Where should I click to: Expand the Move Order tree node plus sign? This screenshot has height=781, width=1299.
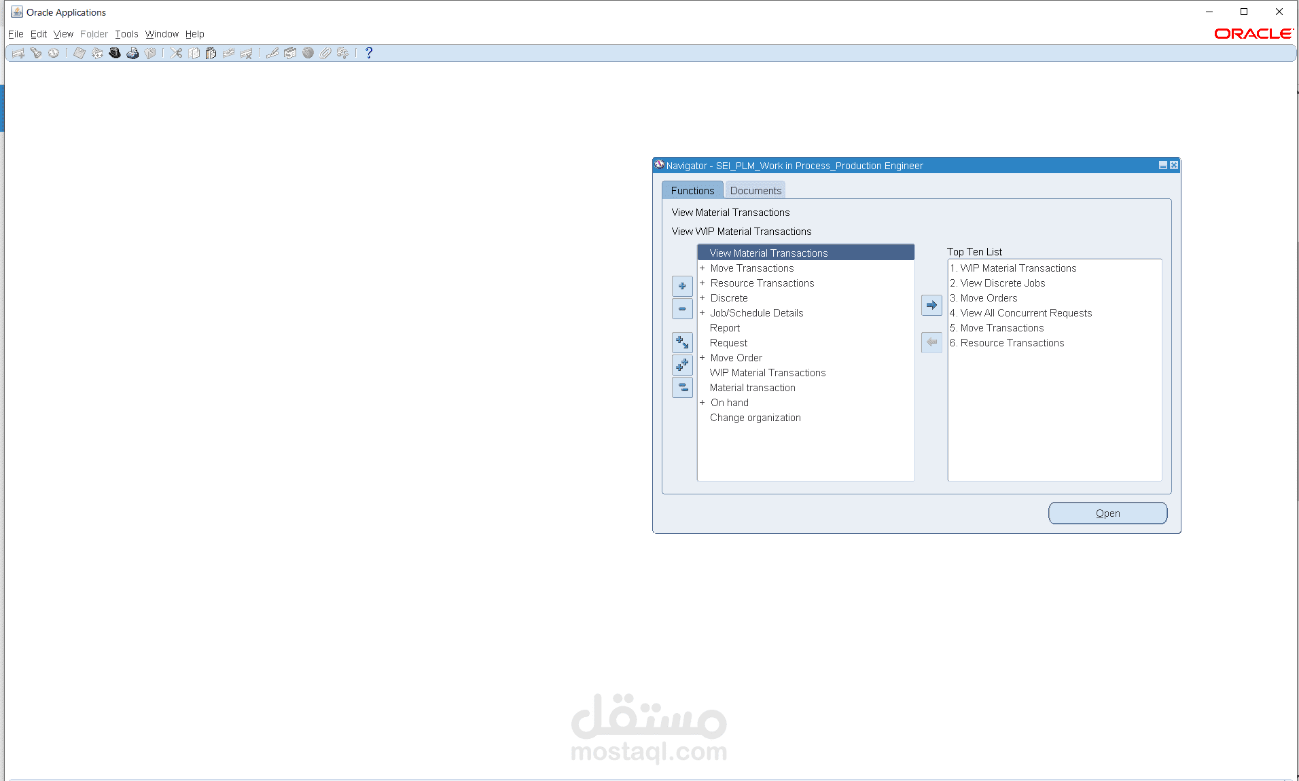pyautogui.click(x=702, y=358)
